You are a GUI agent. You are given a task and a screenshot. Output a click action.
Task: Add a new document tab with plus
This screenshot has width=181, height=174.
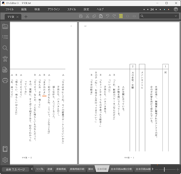coord(26,17)
